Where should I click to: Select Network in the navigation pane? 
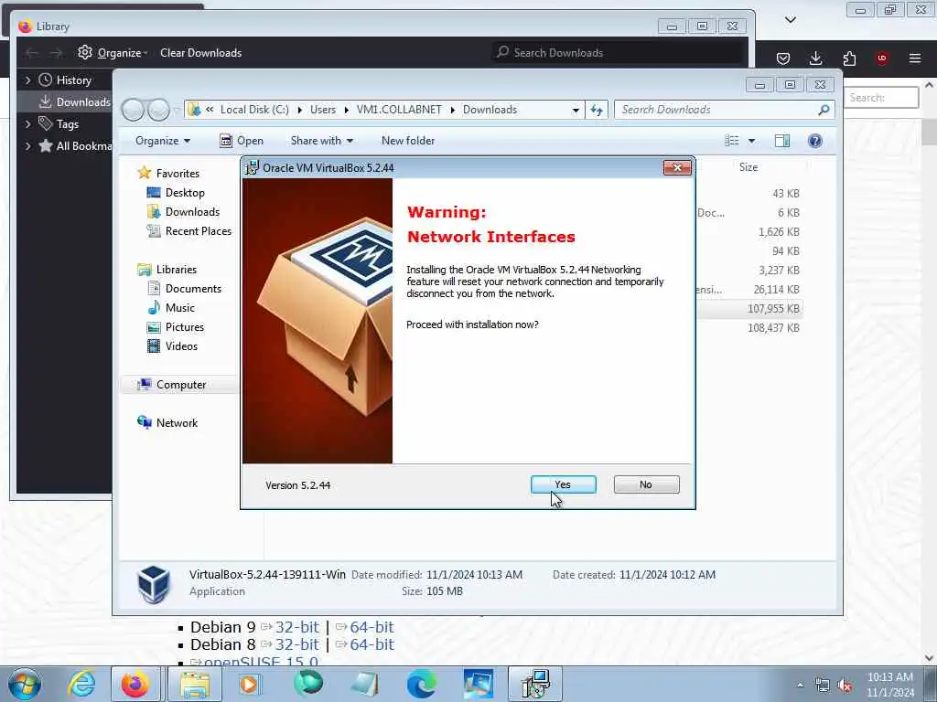(177, 422)
